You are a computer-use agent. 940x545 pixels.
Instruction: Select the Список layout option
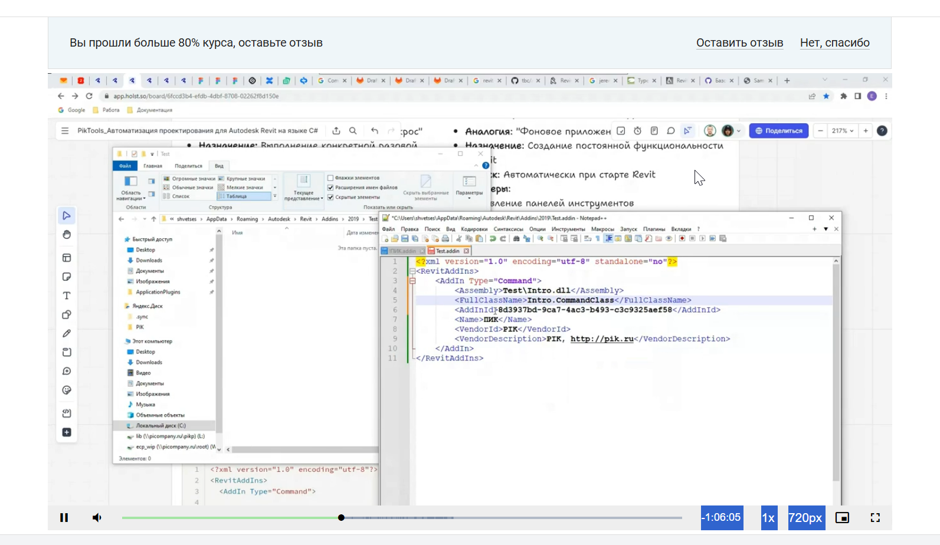click(x=177, y=196)
